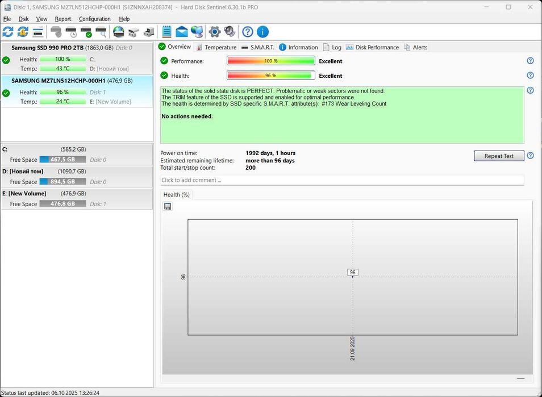This screenshot has height=397, width=542.
Task: Click the drive with dark box icon
Action: 149,32
